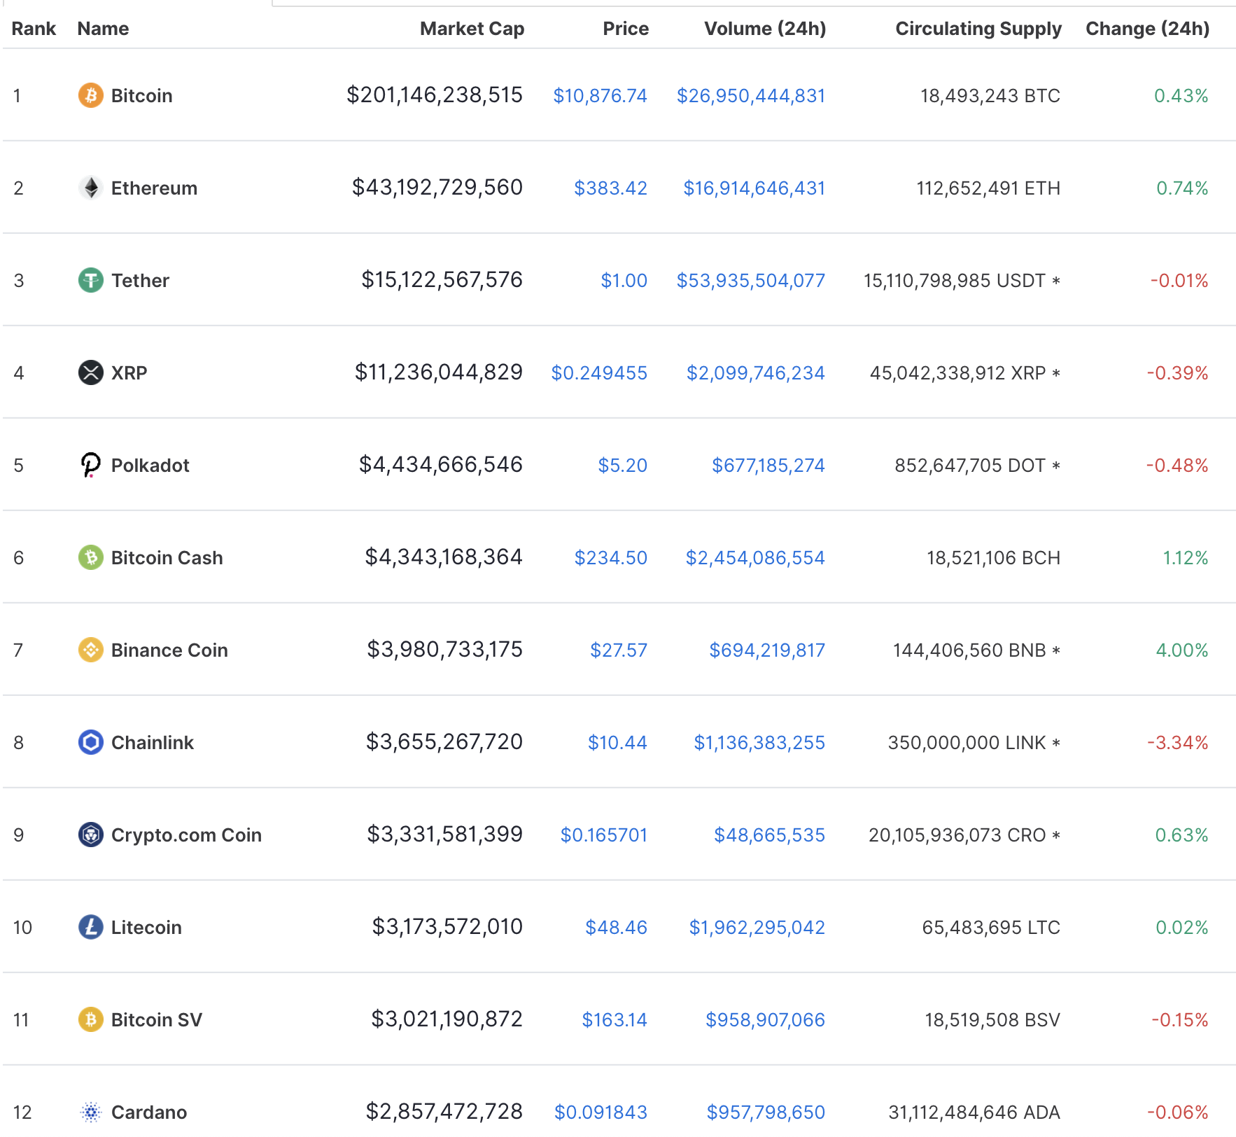Click the Cardano logo icon
1236x1137 pixels.
click(x=90, y=1112)
